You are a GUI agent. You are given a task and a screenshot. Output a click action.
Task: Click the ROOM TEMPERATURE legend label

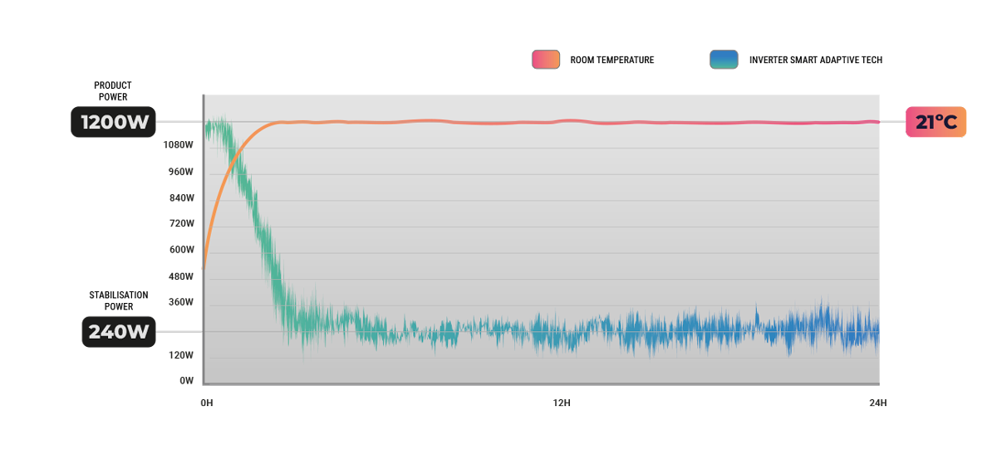pyautogui.click(x=612, y=60)
